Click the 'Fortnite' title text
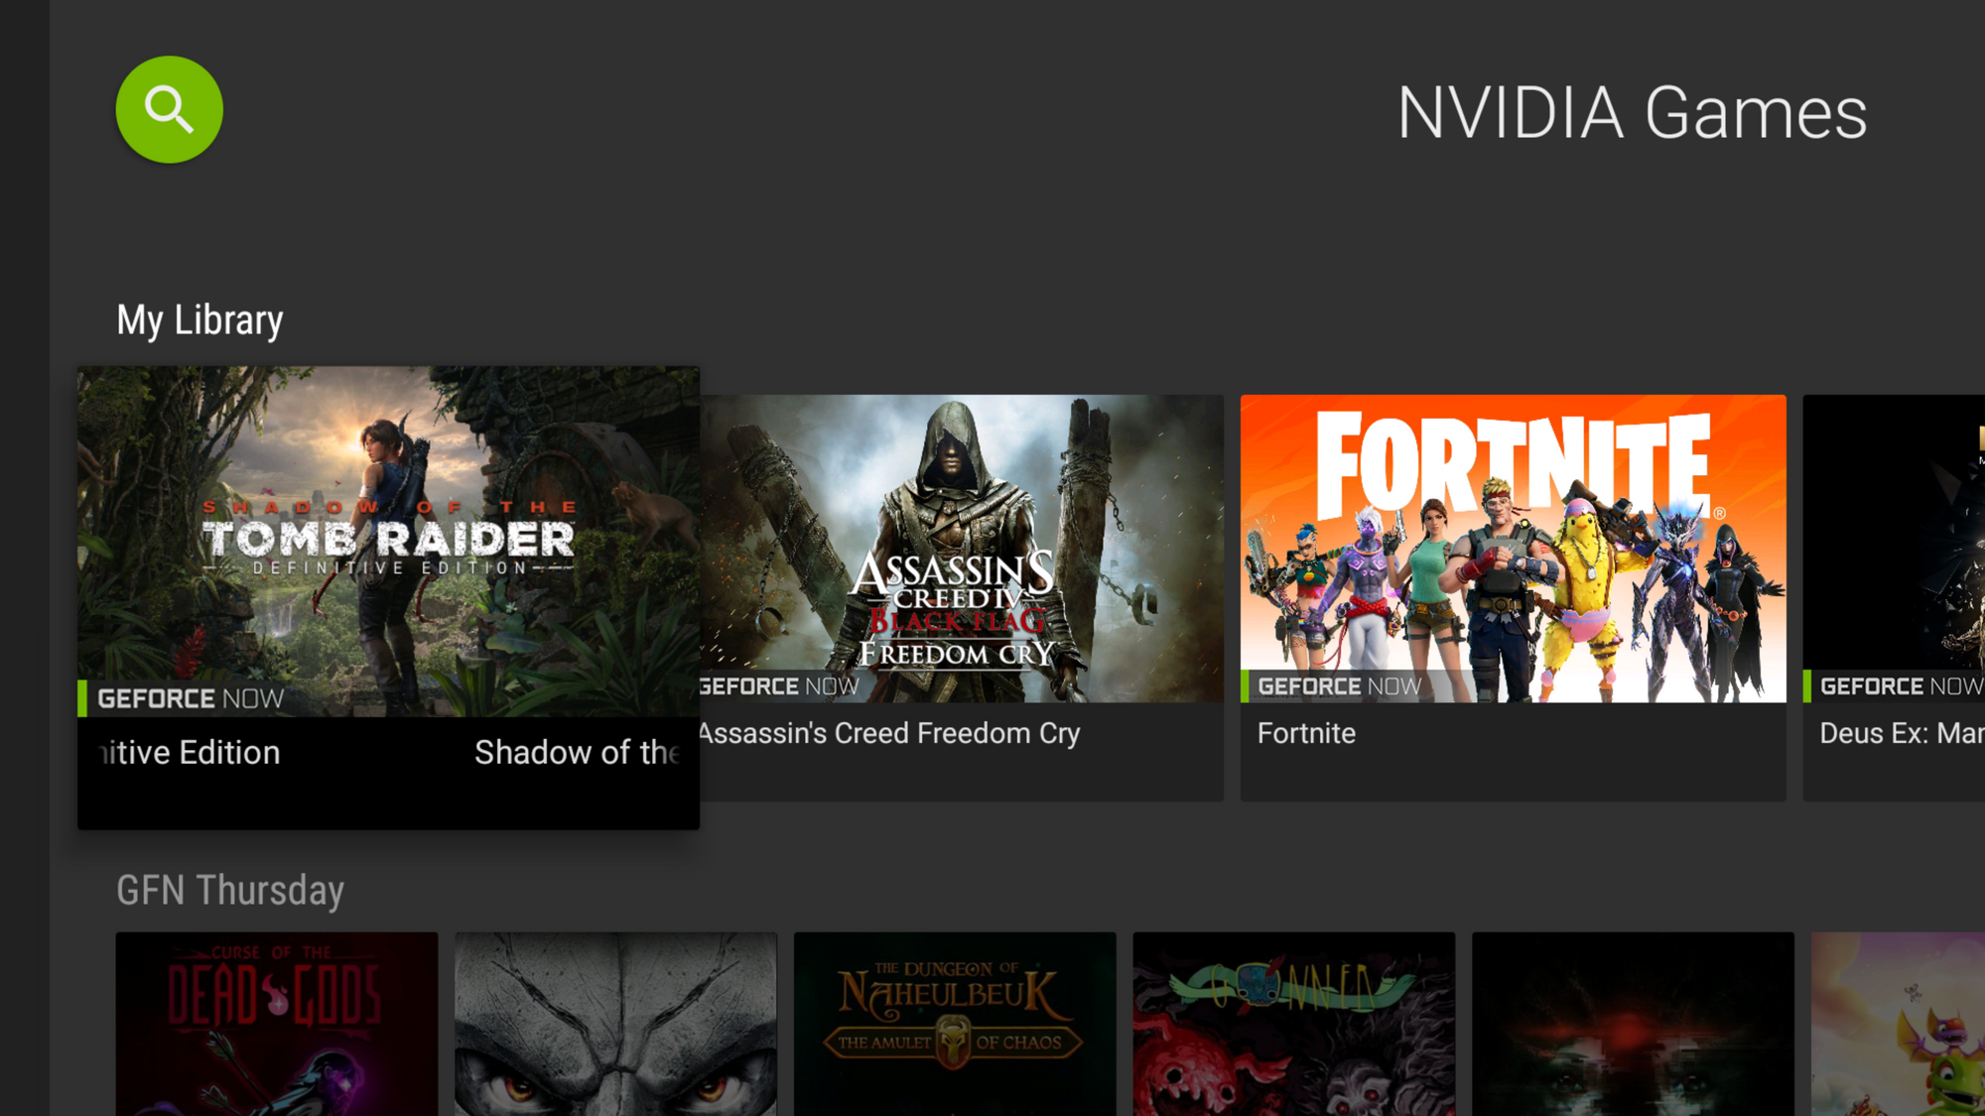Screen dimensions: 1985x1116 pos(1306,733)
